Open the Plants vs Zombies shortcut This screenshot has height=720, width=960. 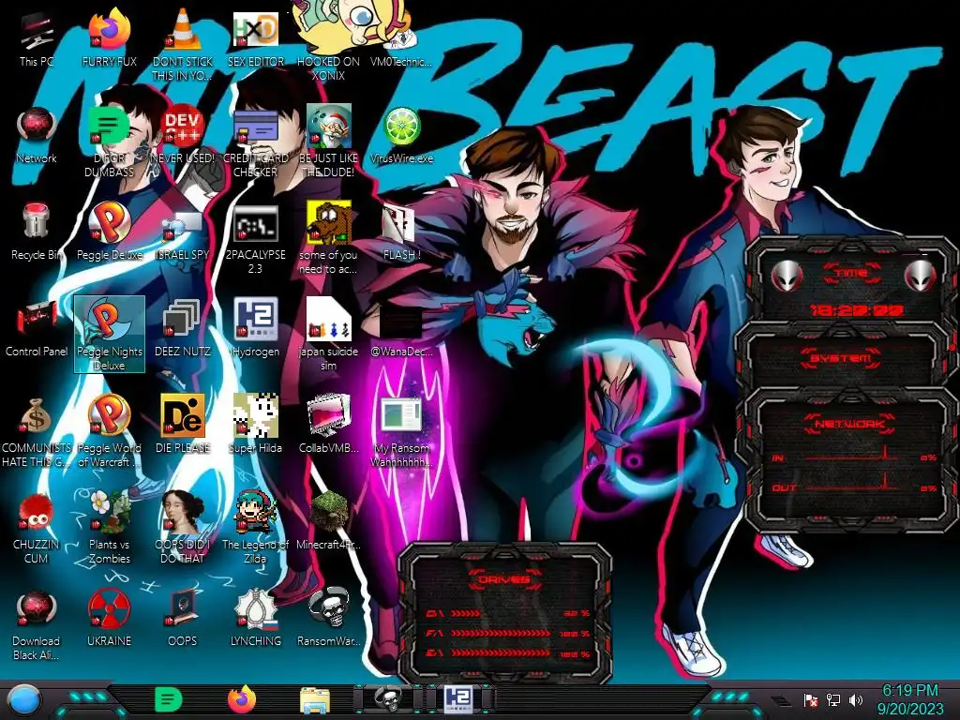point(110,529)
